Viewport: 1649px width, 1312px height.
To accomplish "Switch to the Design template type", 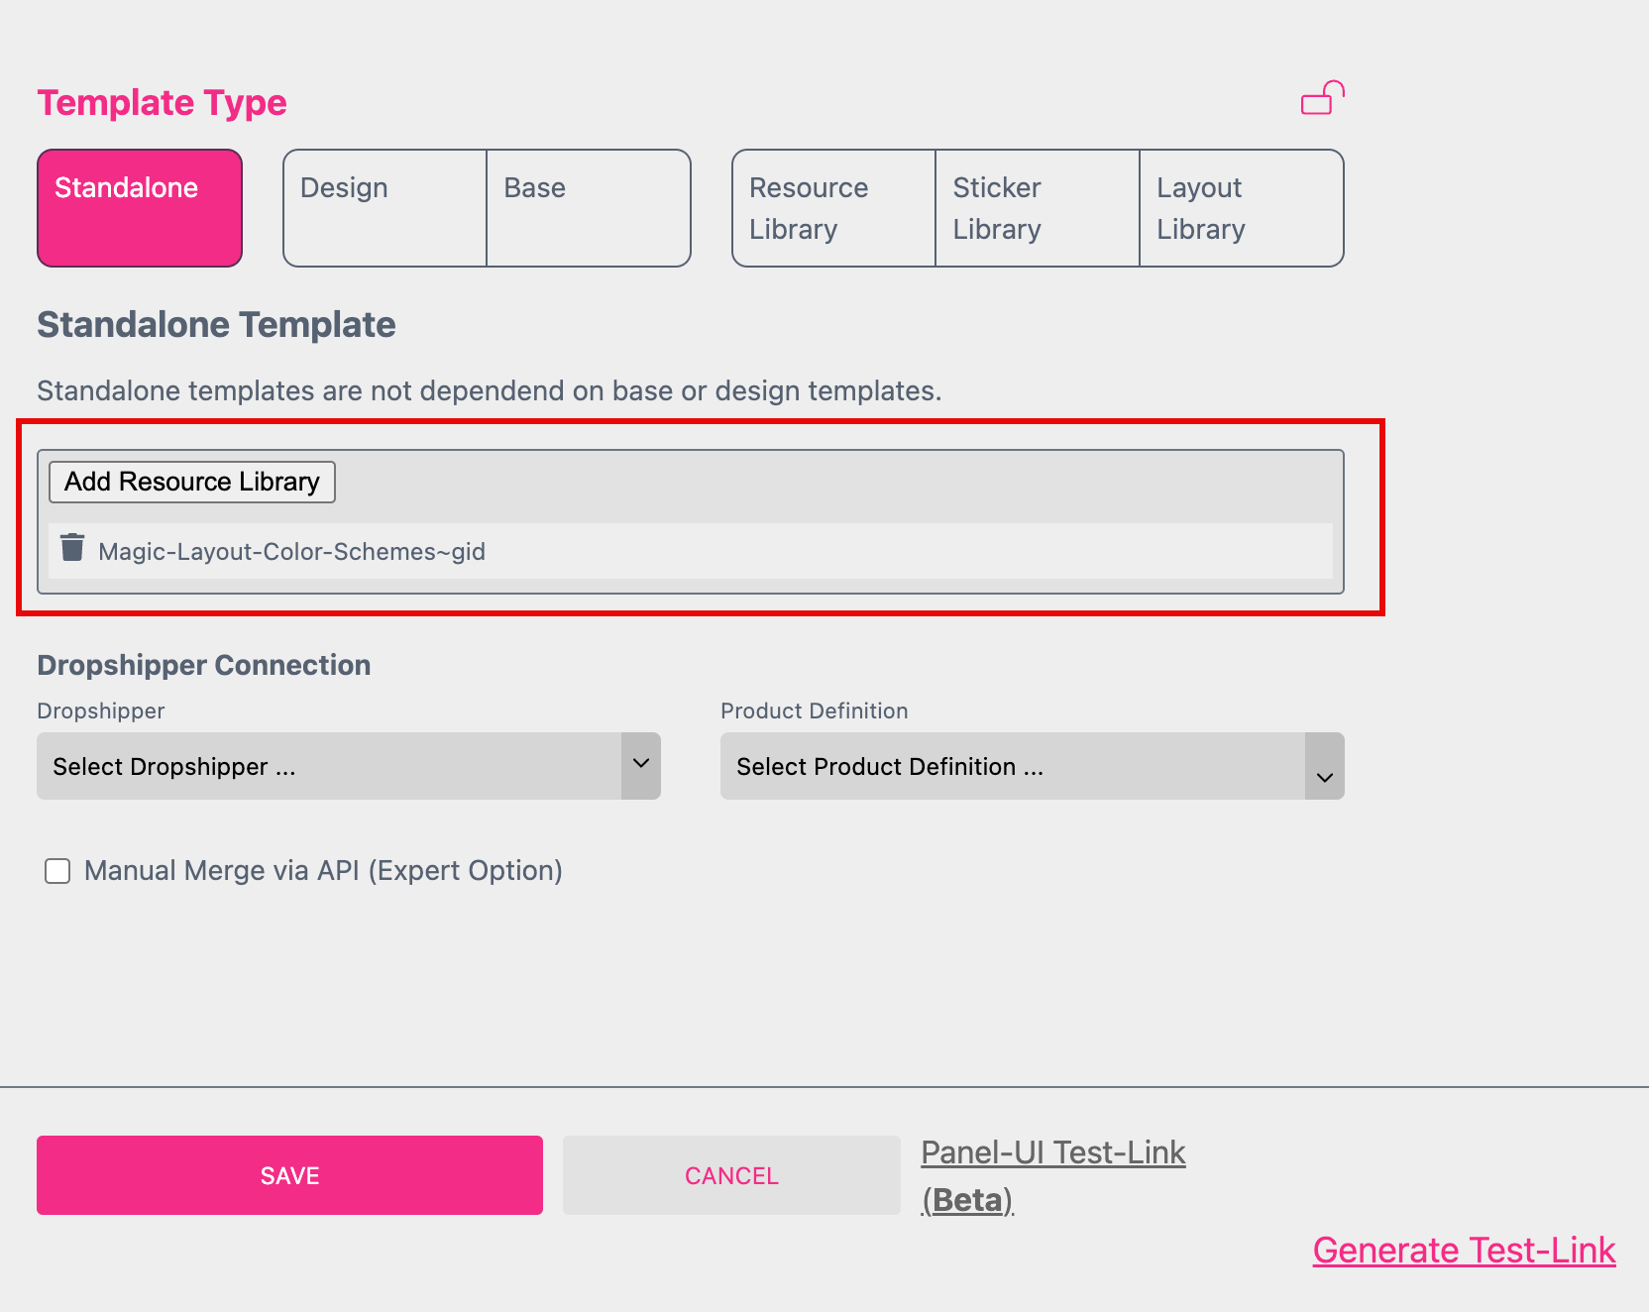I will 385,208.
